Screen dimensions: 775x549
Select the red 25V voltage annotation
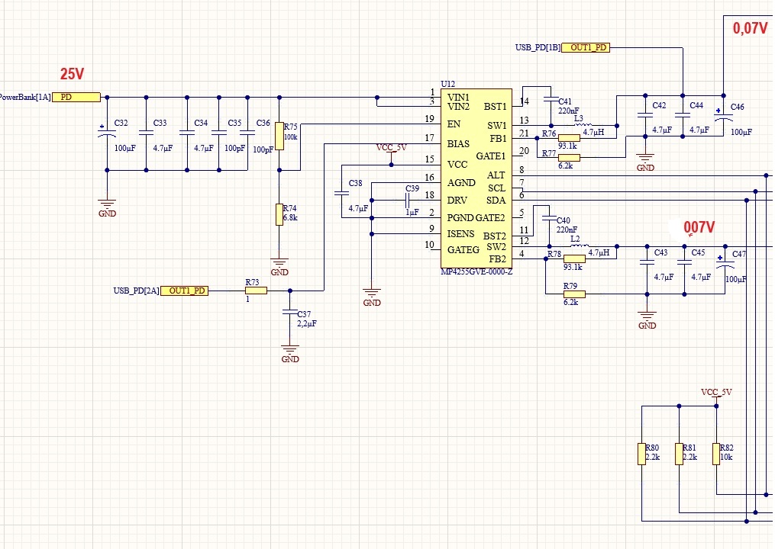[72, 74]
